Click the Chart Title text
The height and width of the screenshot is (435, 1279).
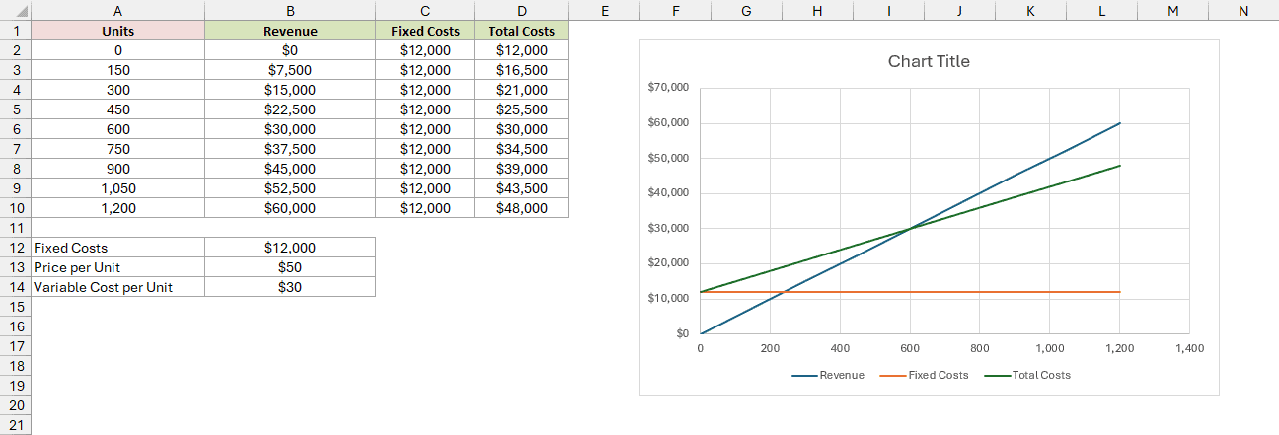[929, 61]
